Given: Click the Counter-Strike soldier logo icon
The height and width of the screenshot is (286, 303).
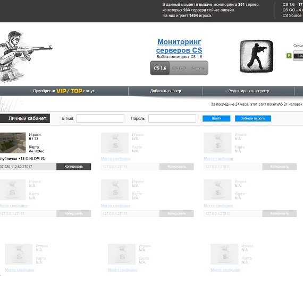Looking at the screenshot, I should click(256, 56).
